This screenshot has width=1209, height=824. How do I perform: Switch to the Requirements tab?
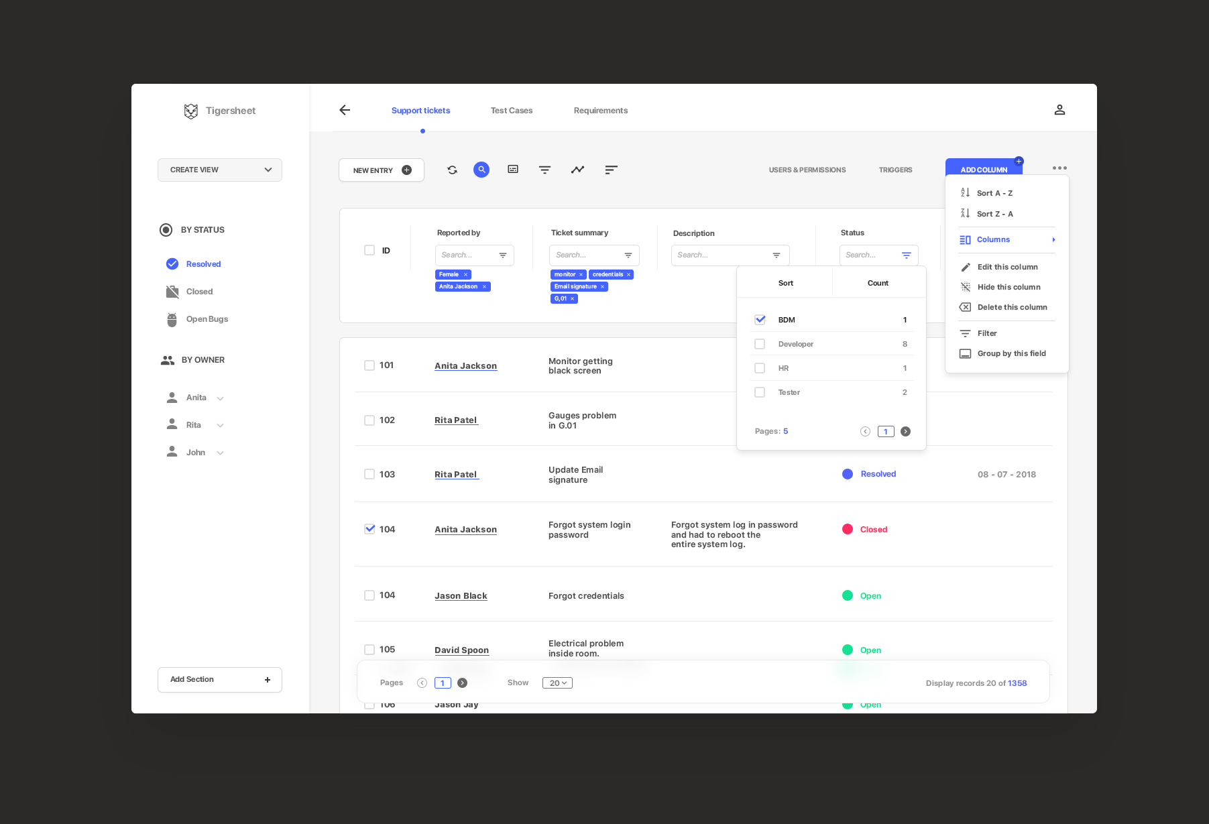point(601,111)
